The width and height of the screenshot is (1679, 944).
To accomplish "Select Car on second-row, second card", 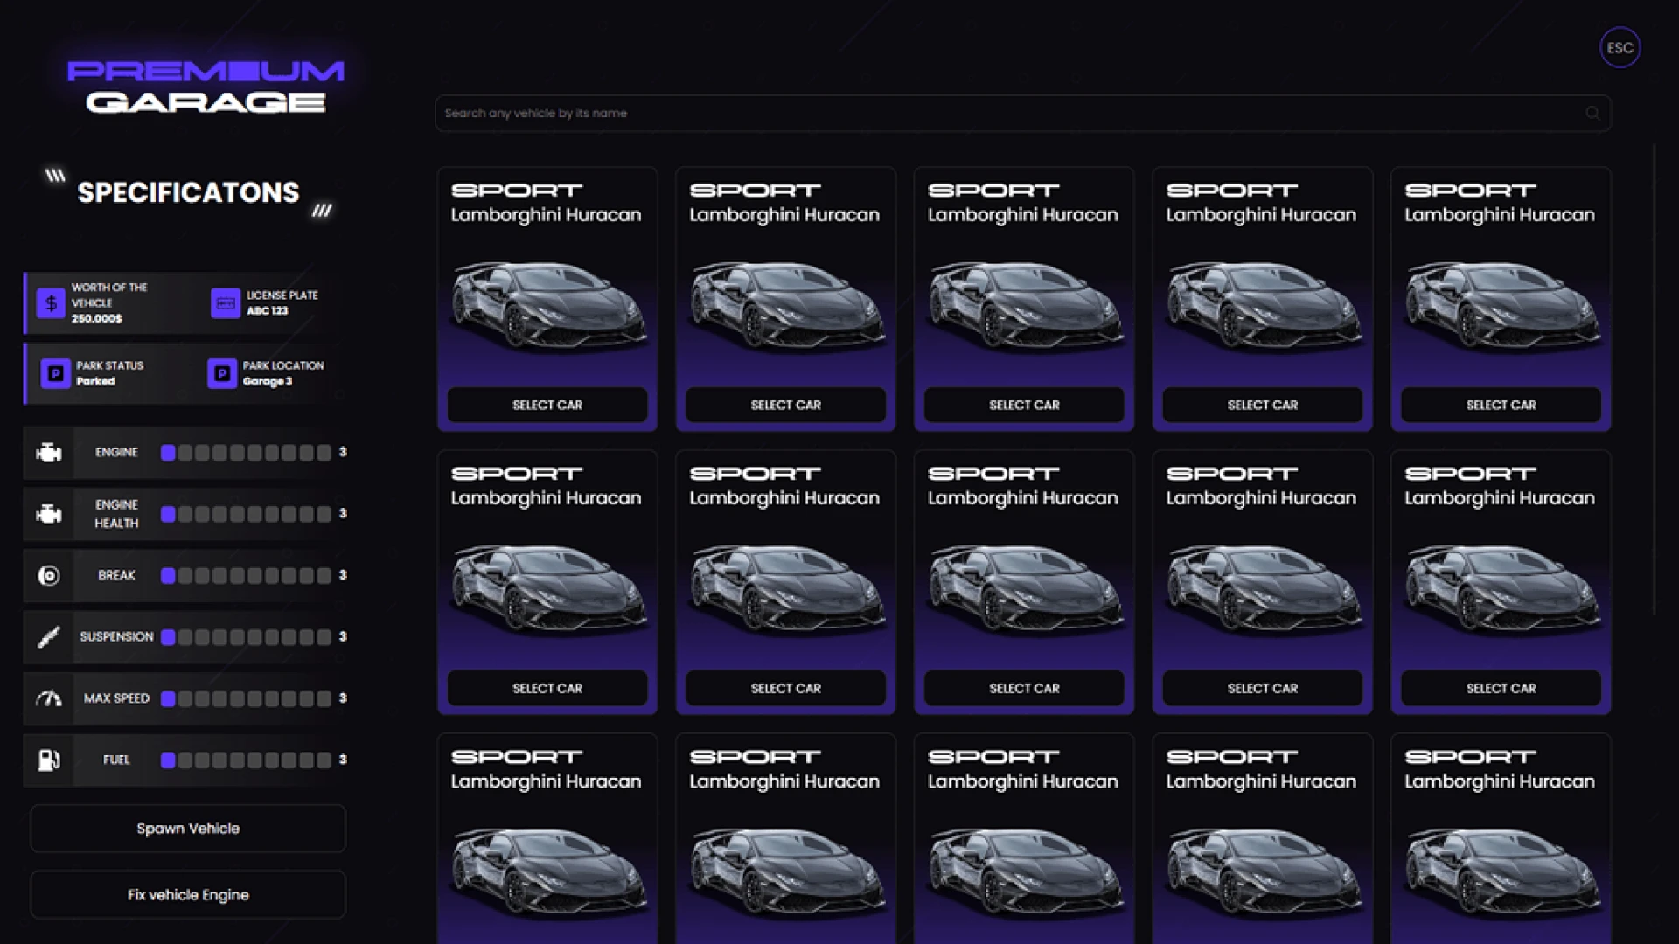I will pyautogui.click(x=785, y=688).
